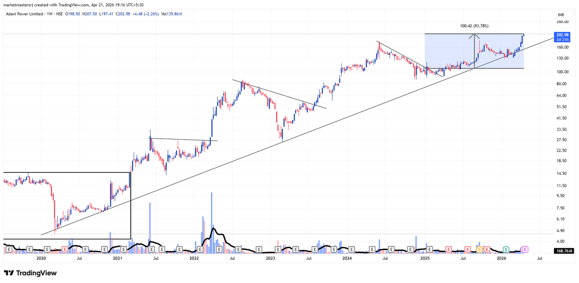Image resolution: width=579 pixels, height=283 pixels.
Task: Click the 2026 label on time axis
Action: (x=501, y=258)
